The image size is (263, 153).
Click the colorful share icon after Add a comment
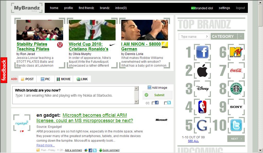point(86,150)
